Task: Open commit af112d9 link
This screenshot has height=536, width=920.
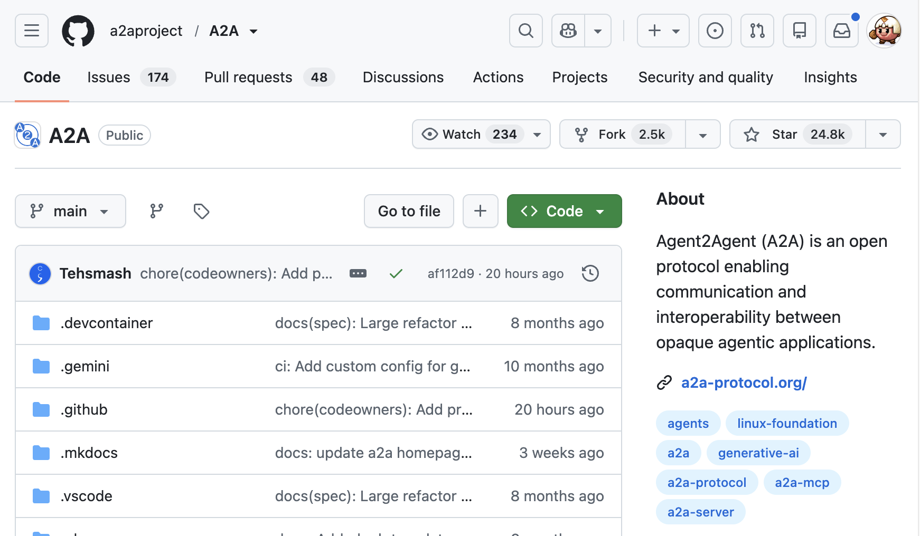Action: [451, 273]
